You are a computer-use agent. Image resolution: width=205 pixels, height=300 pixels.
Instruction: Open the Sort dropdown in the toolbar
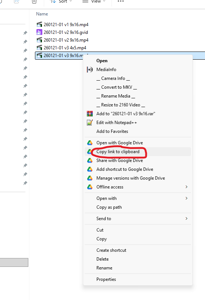click(61, 1)
